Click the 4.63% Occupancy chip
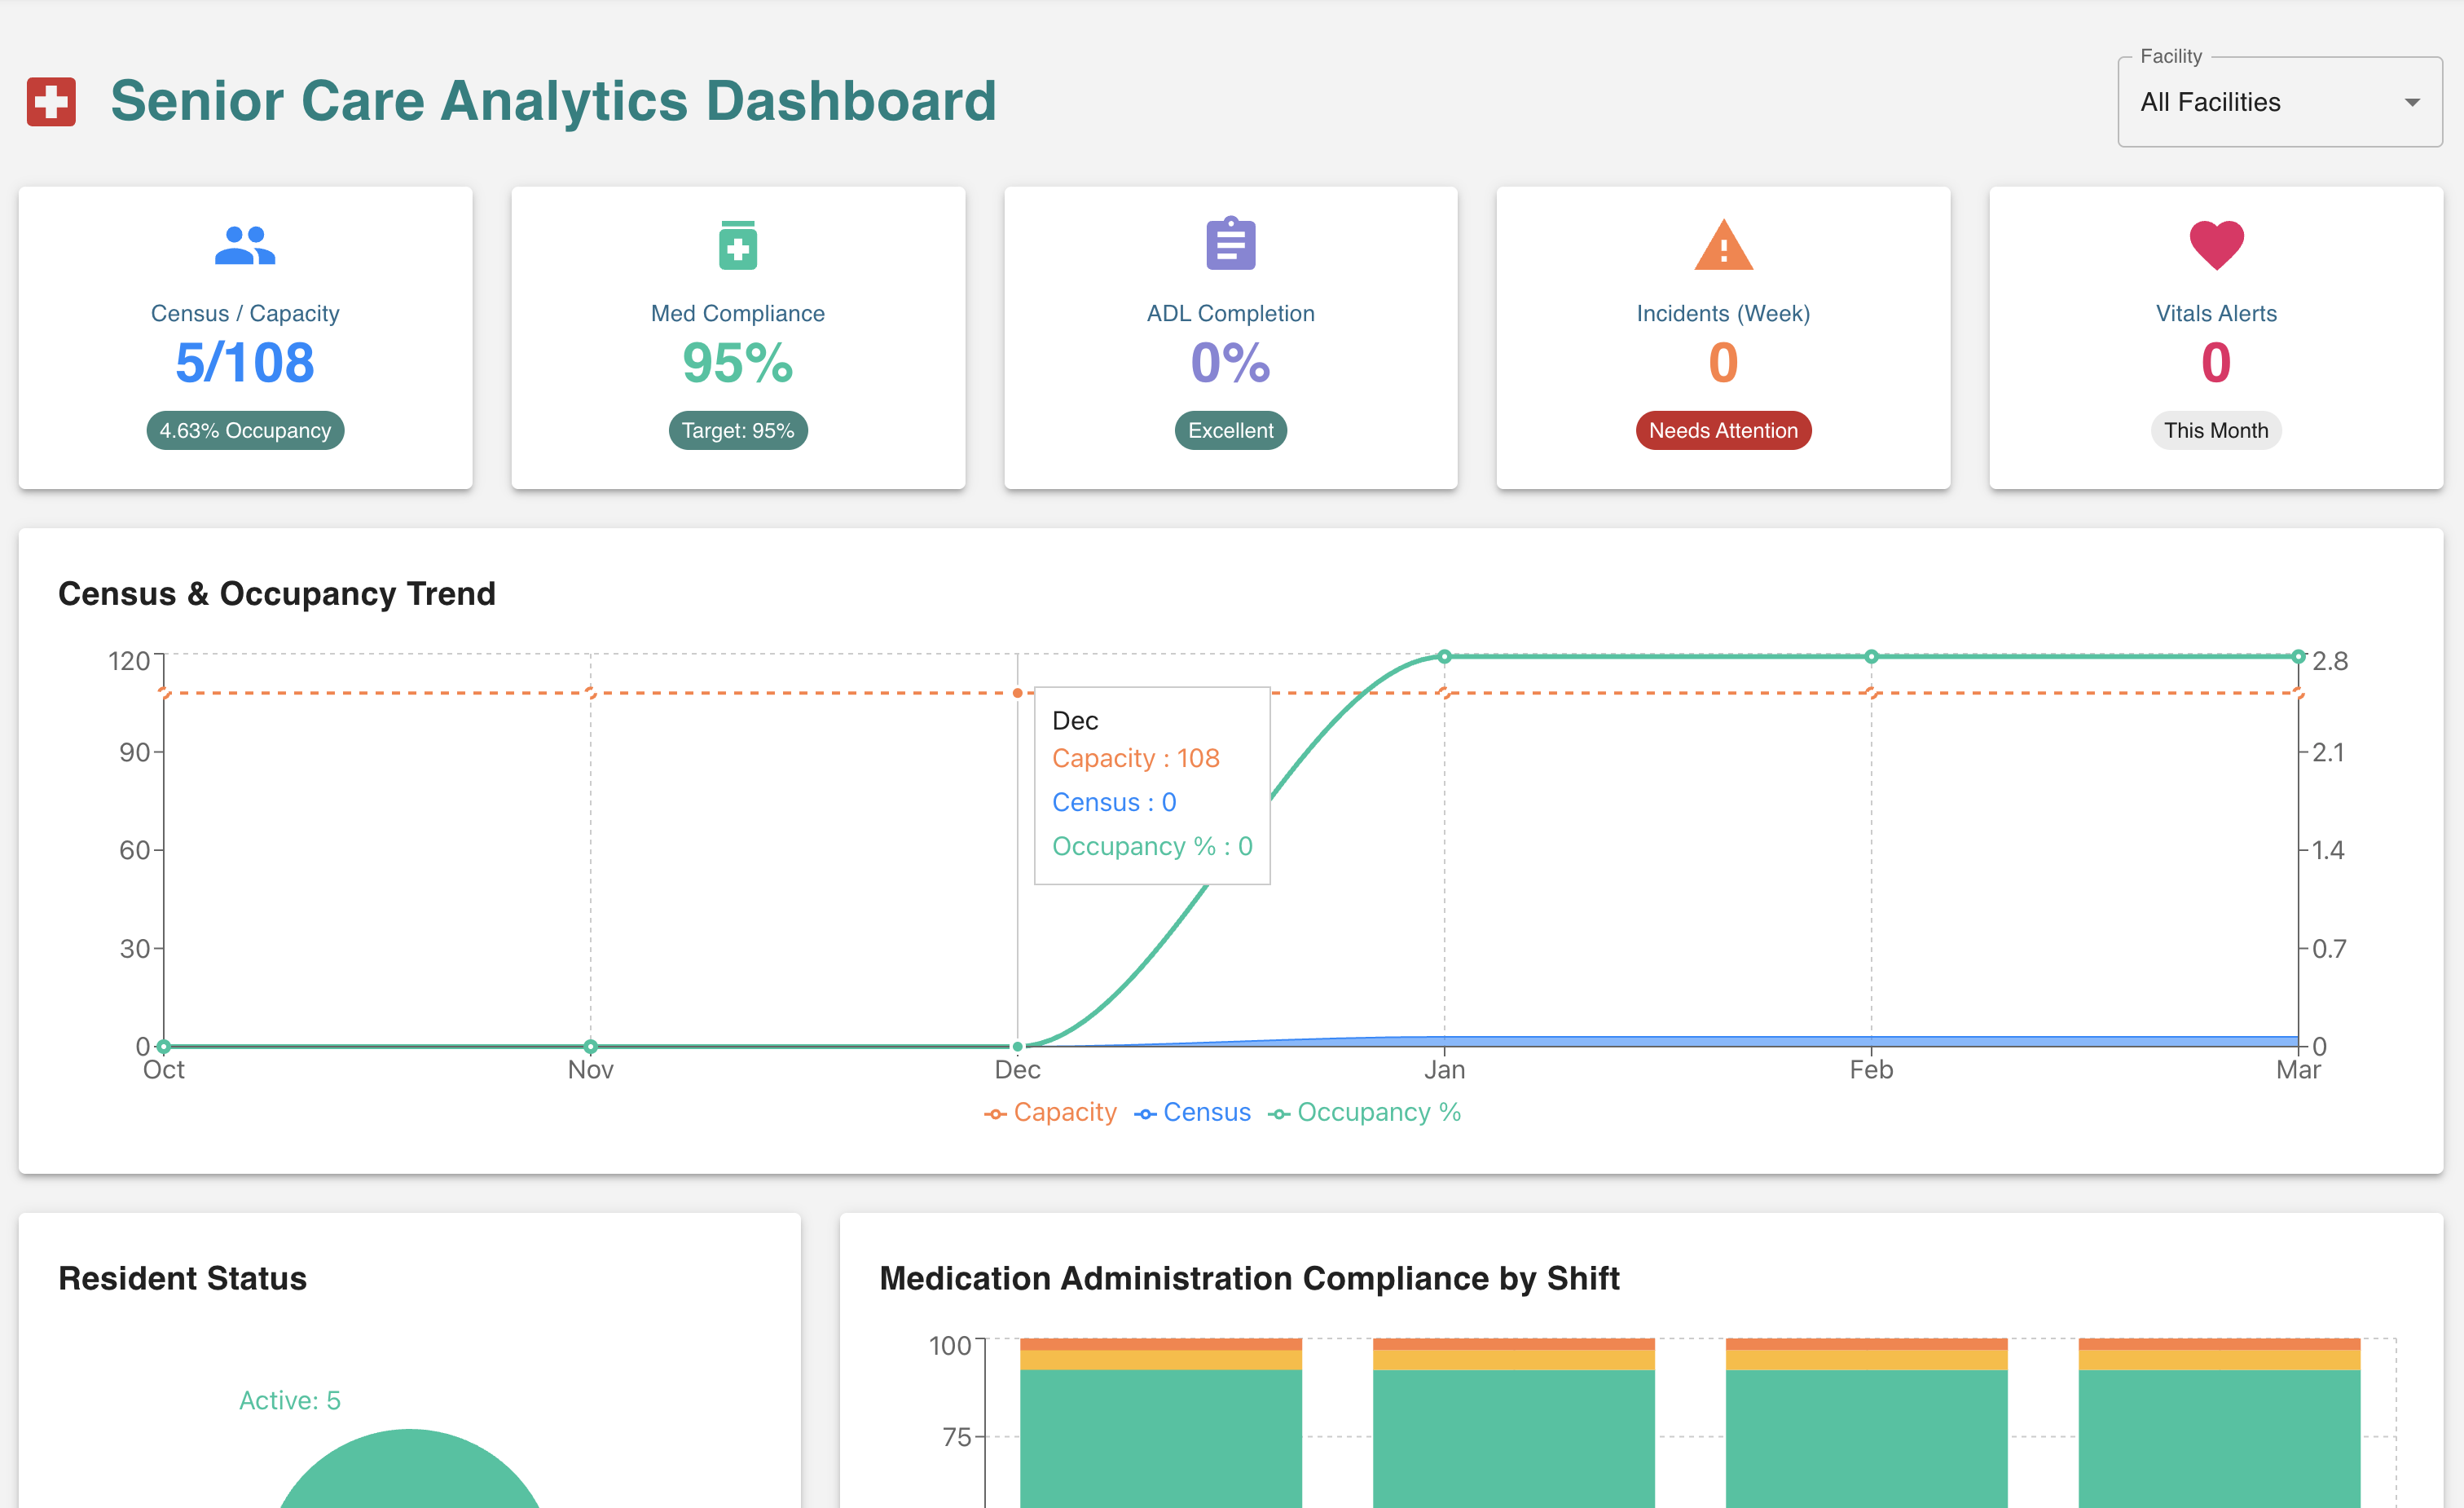2464x1508 pixels. 245,430
